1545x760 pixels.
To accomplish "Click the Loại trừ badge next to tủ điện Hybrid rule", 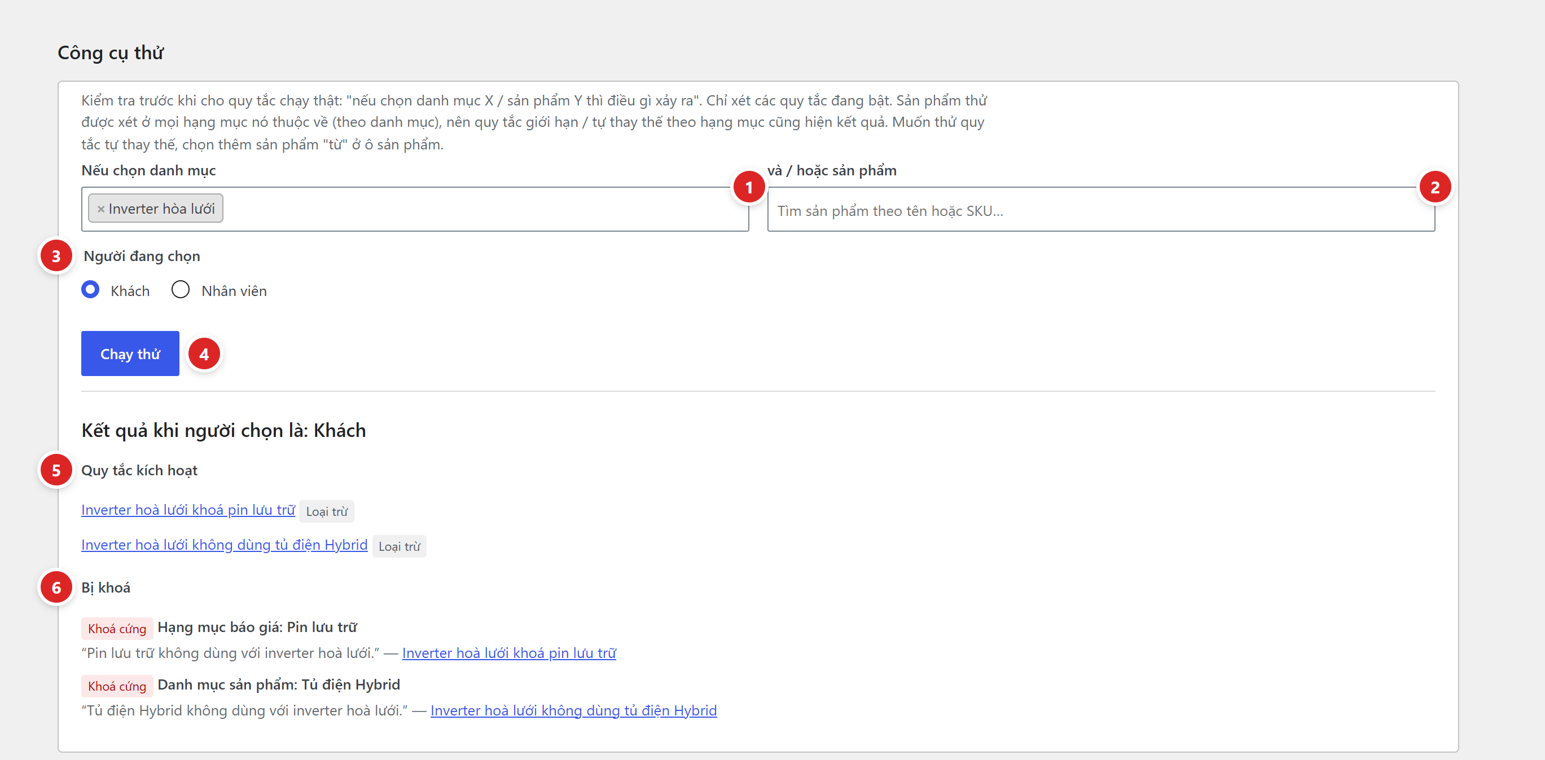I will coord(400,547).
